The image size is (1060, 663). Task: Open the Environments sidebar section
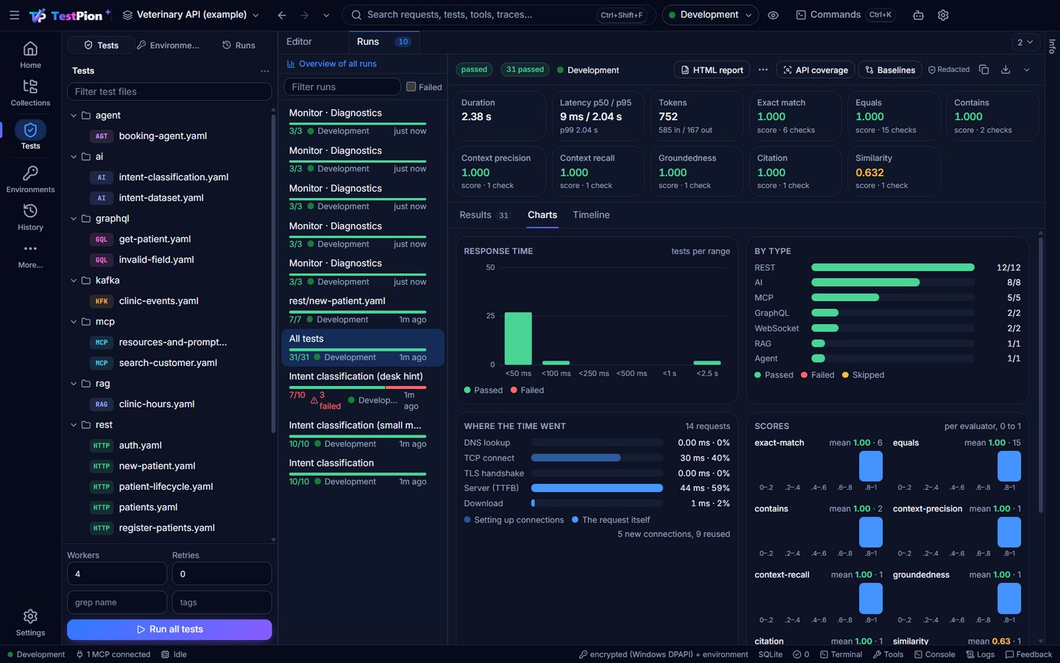coord(30,179)
